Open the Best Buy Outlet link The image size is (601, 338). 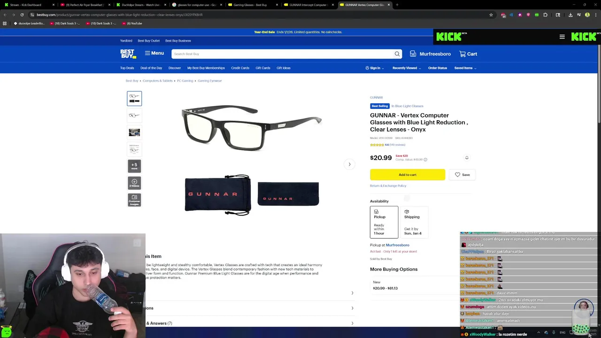(148, 41)
